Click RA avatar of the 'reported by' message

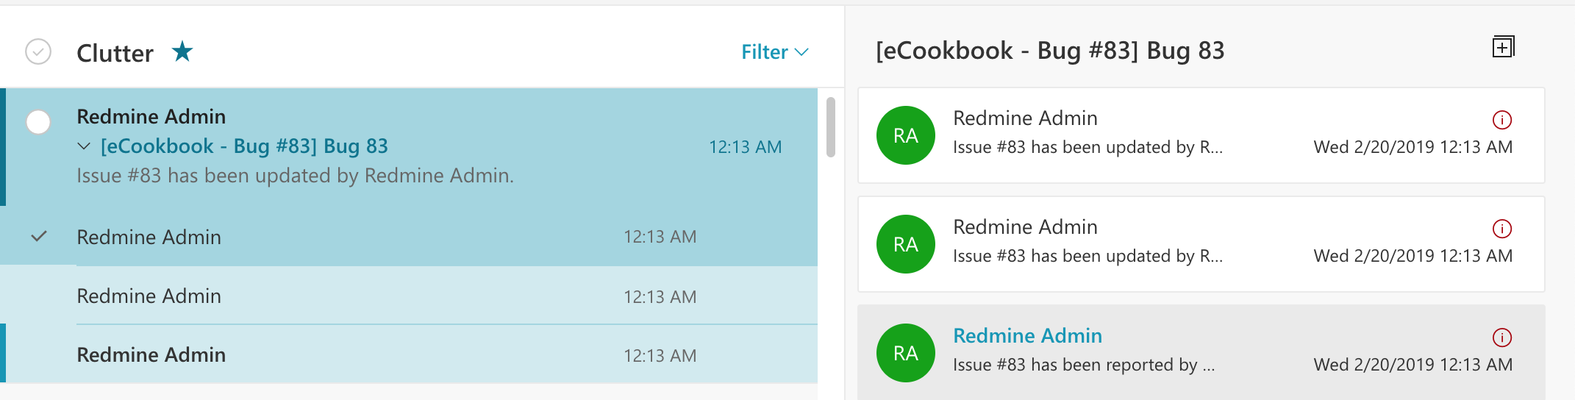click(x=906, y=353)
